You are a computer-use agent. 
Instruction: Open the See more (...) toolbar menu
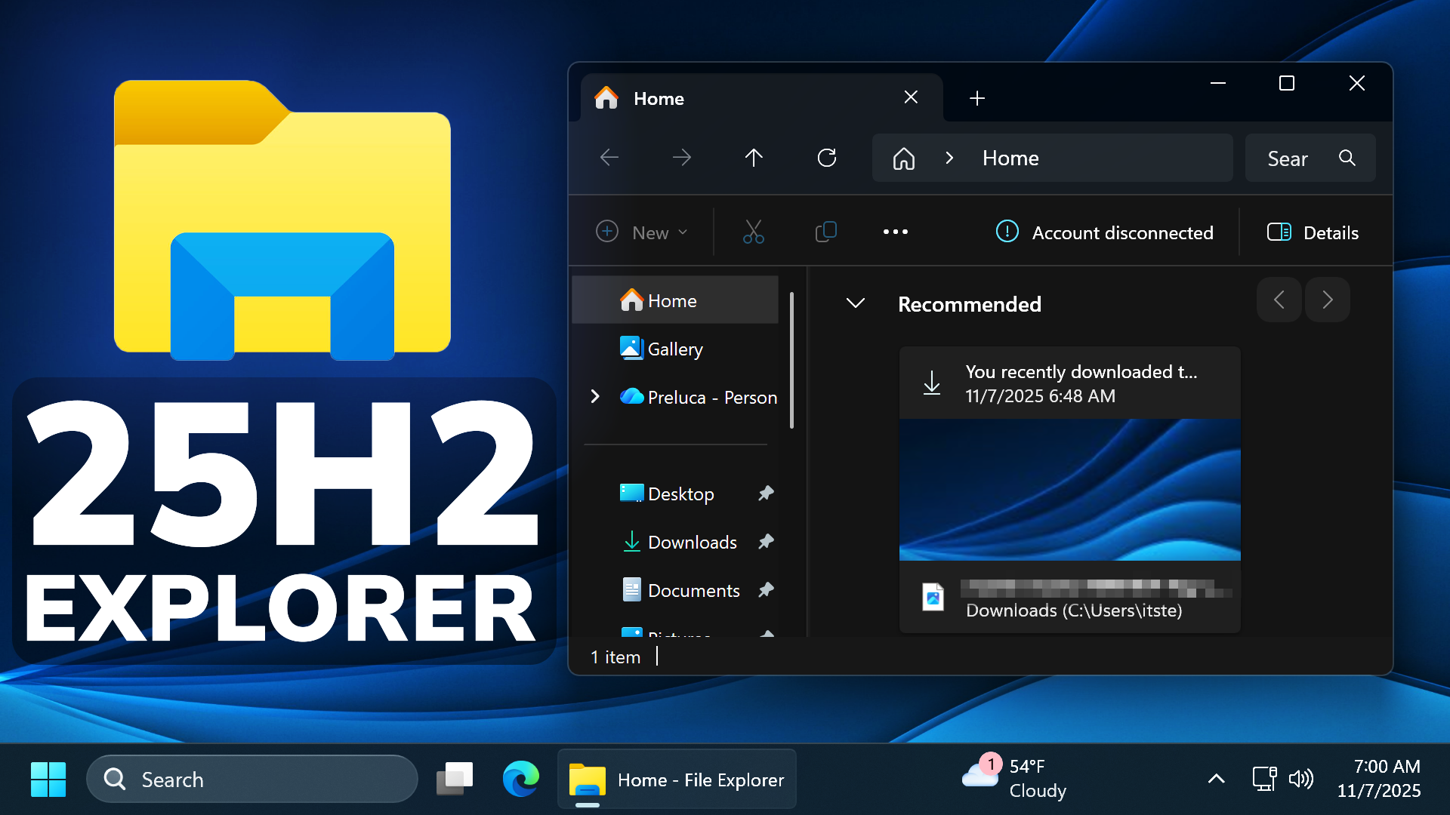(x=895, y=232)
